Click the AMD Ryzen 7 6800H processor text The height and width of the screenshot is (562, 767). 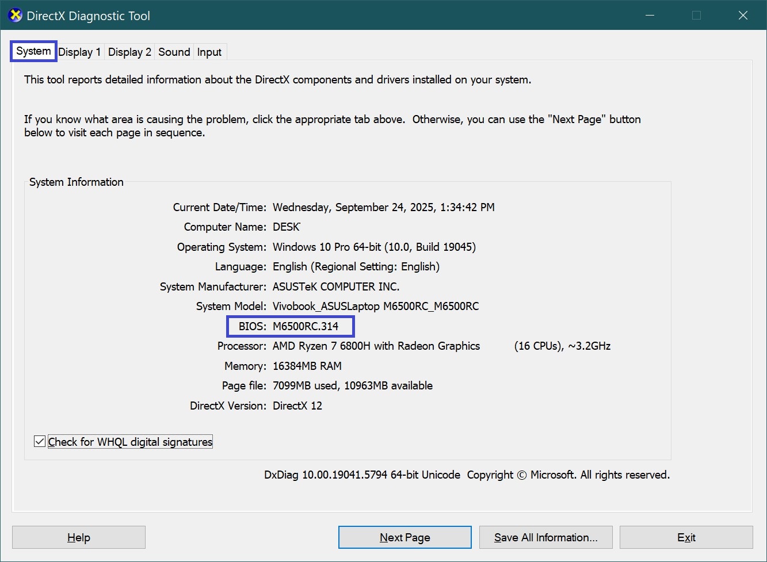376,346
